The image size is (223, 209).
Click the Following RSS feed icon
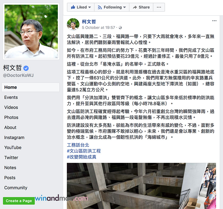pos(100,7)
